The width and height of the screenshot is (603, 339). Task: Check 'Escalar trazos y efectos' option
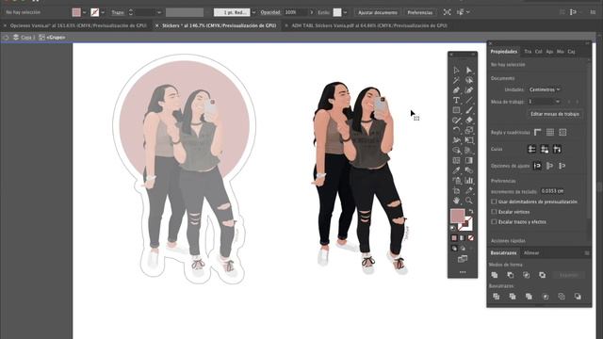494,222
